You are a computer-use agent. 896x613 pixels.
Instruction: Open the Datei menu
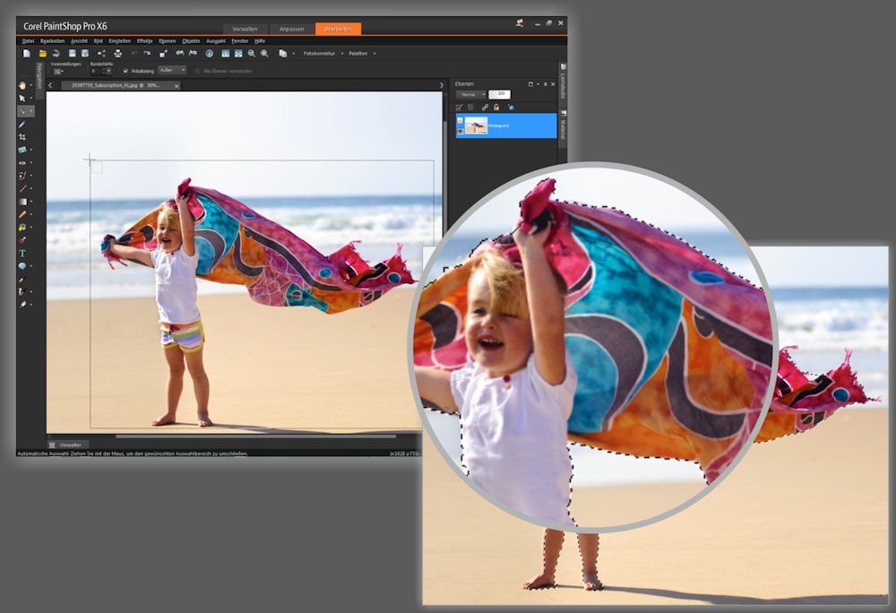coord(28,41)
